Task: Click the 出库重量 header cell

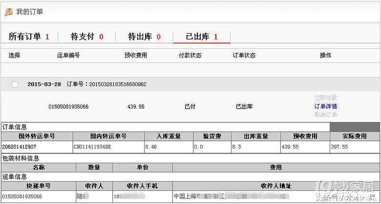Action: [x=256, y=136]
